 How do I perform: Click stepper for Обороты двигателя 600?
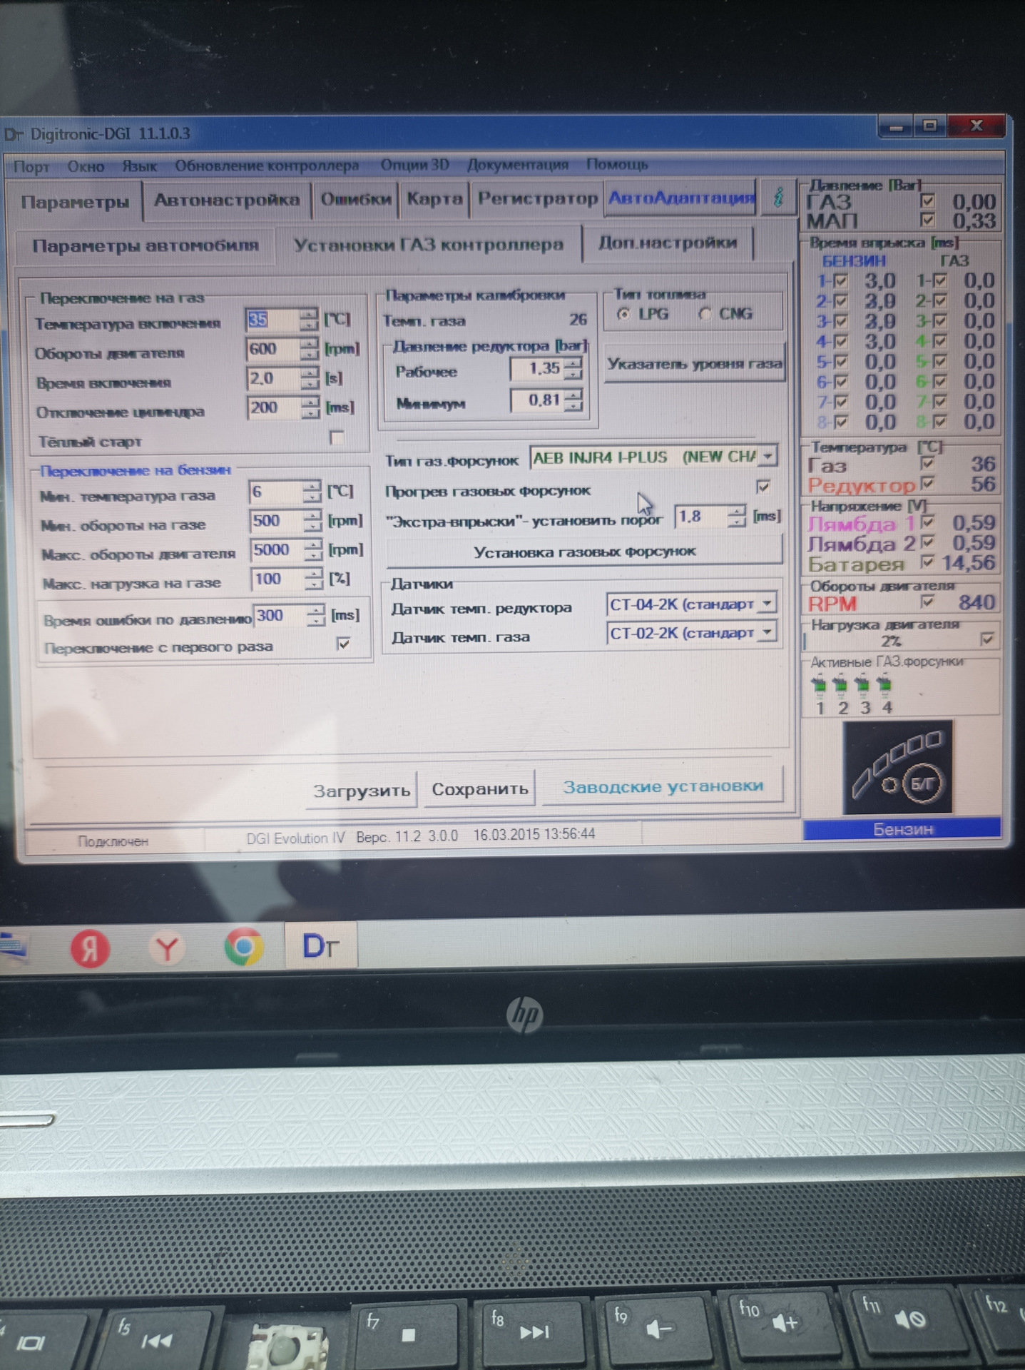click(x=309, y=349)
